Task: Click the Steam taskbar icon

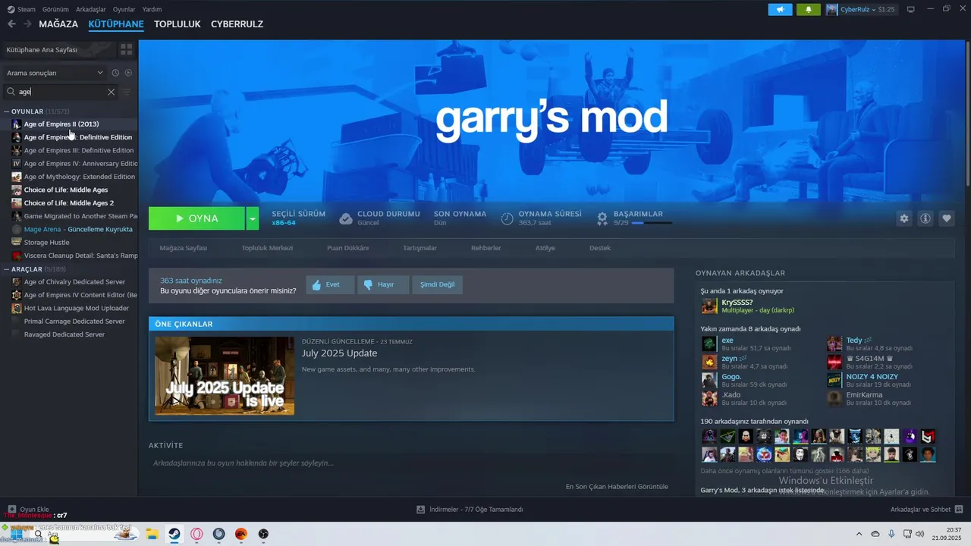Action: coord(174,534)
